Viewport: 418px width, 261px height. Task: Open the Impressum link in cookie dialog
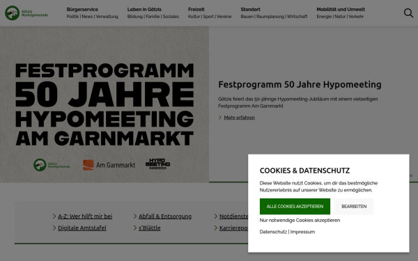point(302,232)
